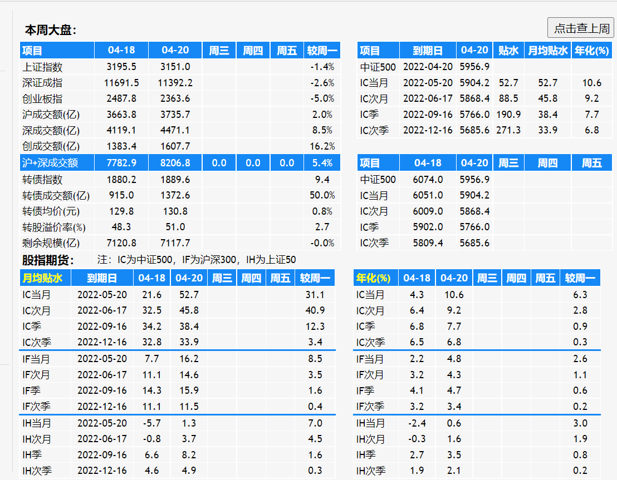Click the 4.8 annualized value for IF当月
This screenshot has width=617, height=480.
coord(454,359)
